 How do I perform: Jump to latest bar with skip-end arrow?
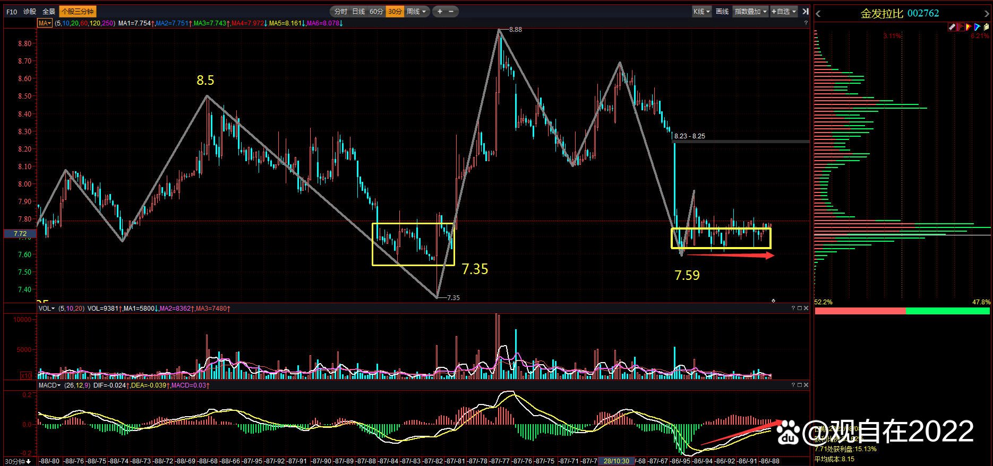tap(805, 11)
